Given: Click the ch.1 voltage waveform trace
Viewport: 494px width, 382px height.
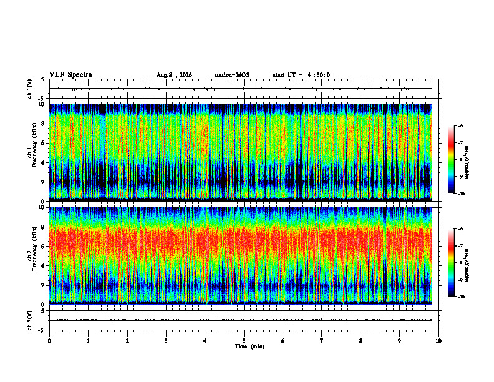Looking at the screenshot, I should point(241,89).
